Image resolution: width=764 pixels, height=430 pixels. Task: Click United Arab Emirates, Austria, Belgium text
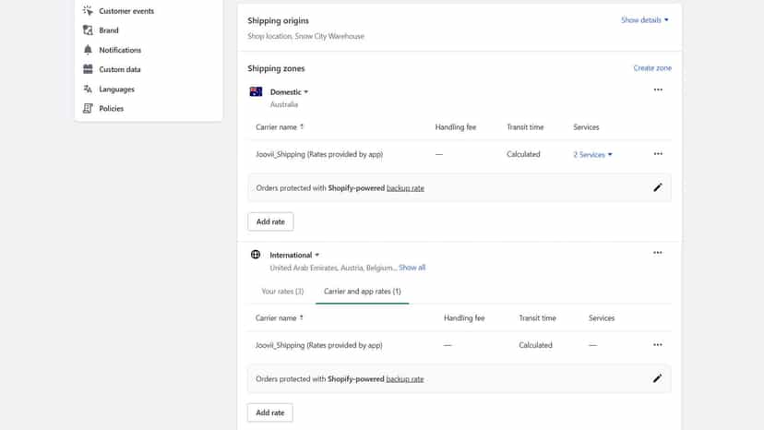coord(333,268)
